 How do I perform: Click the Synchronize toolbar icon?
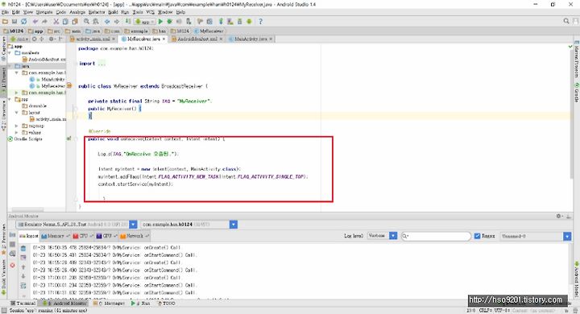[23, 22]
